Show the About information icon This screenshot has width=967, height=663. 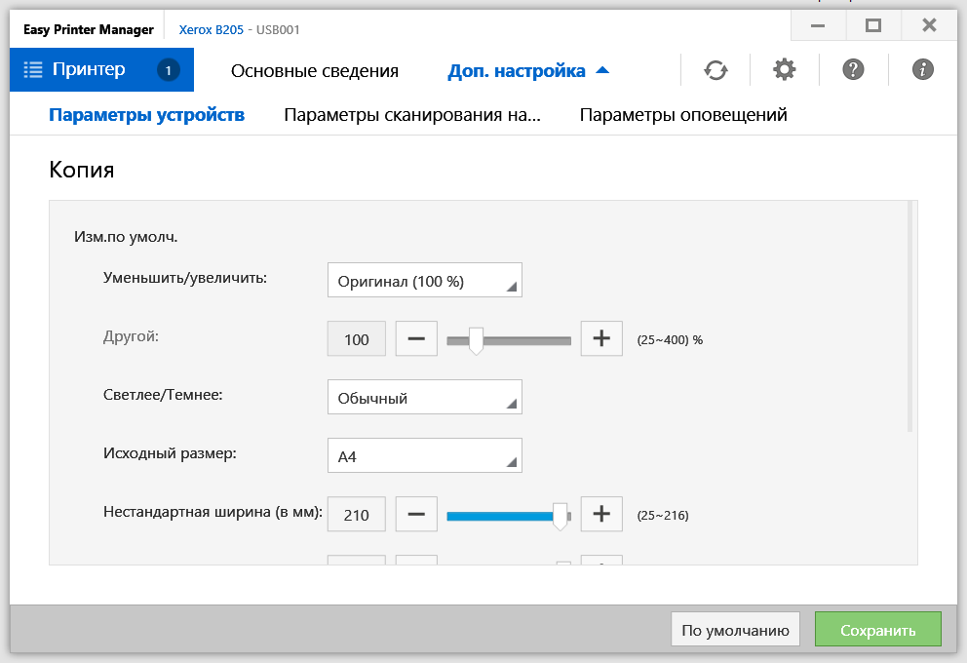(922, 70)
